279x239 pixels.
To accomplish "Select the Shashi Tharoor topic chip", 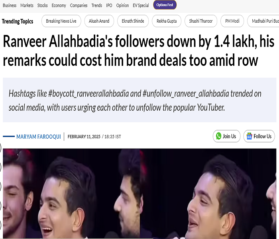I will [201, 21].
